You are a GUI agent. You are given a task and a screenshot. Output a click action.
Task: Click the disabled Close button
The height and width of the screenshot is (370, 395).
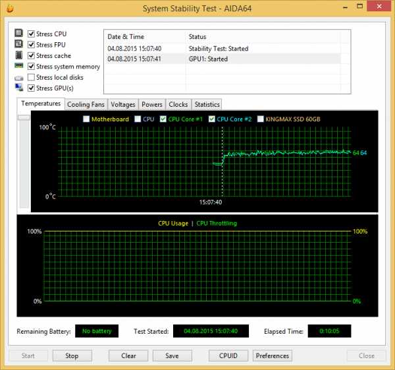[x=366, y=355]
